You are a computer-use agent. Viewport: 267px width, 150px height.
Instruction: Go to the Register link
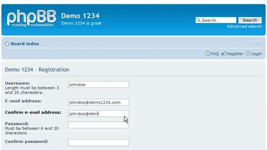(x=235, y=54)
